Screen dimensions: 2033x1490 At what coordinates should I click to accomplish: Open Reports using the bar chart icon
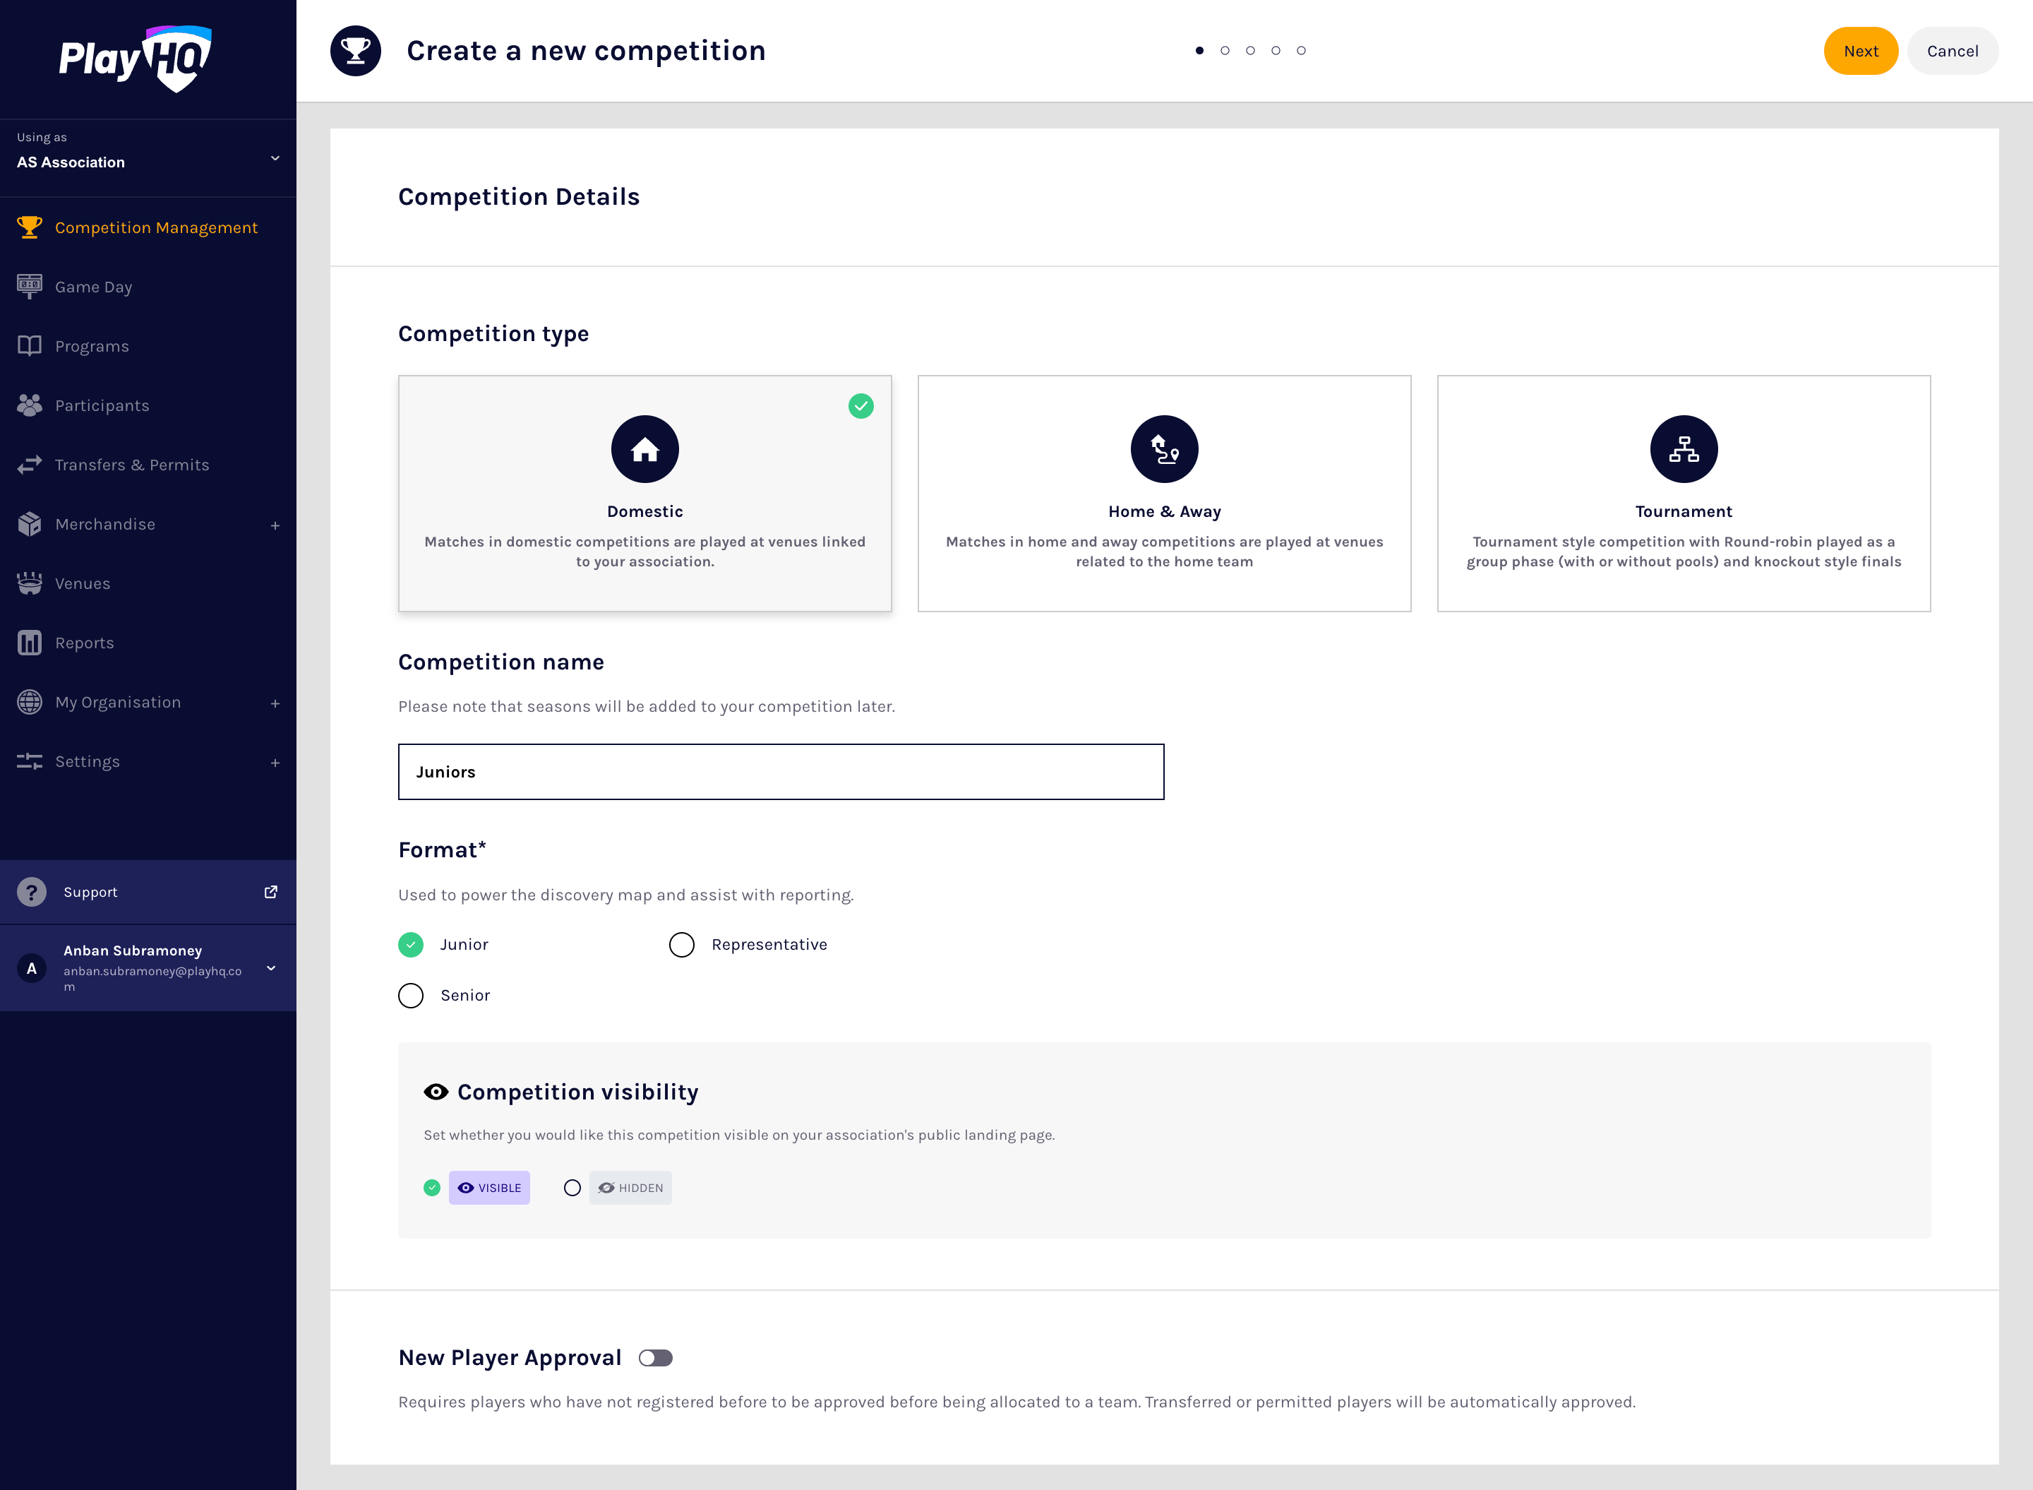pyautogui.click(x=30, y=642)
